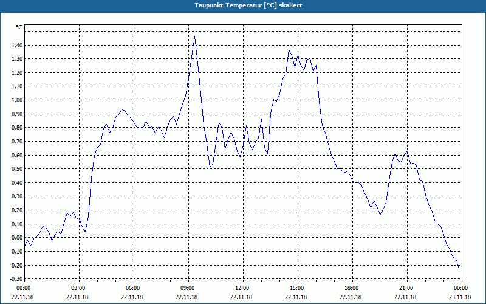The width and height of the screenshot is (486, 304).
Task: Select the 1,20 axis label
Action: (x=17, y=72)
